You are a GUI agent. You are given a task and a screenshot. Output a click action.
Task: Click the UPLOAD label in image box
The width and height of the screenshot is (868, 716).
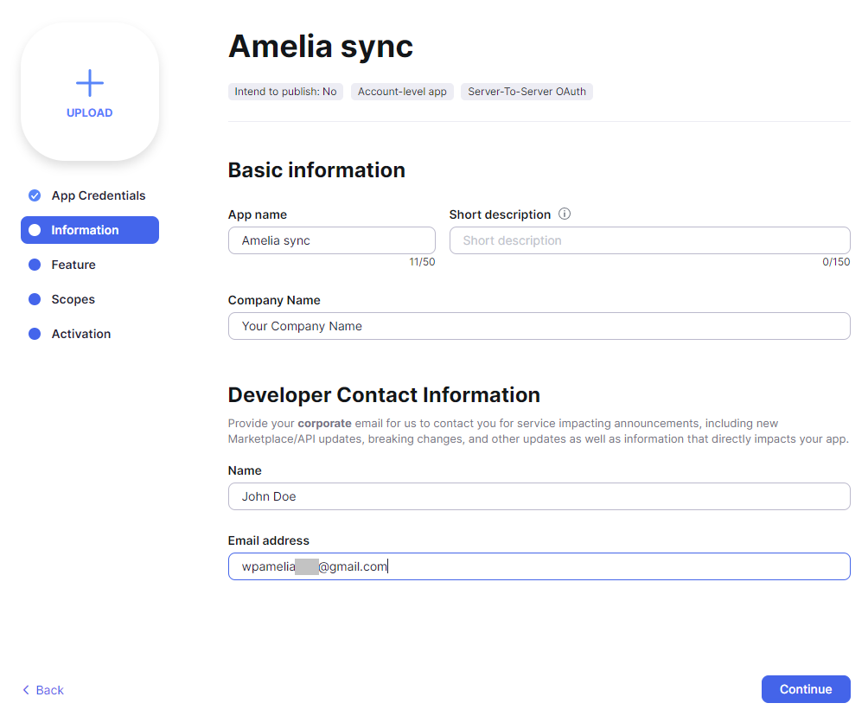pyautogui.click(x=89, y=113)
